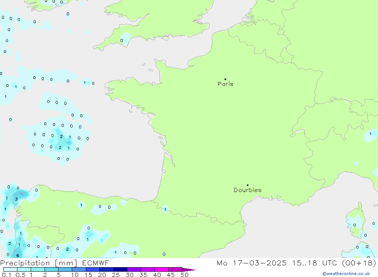Pick the 30–35 mm purple legend swatch
Screen dimensions: 378x277
134,269
